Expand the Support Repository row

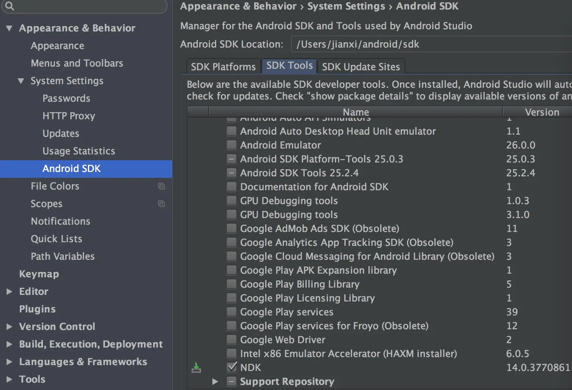[x=215, y=382]
